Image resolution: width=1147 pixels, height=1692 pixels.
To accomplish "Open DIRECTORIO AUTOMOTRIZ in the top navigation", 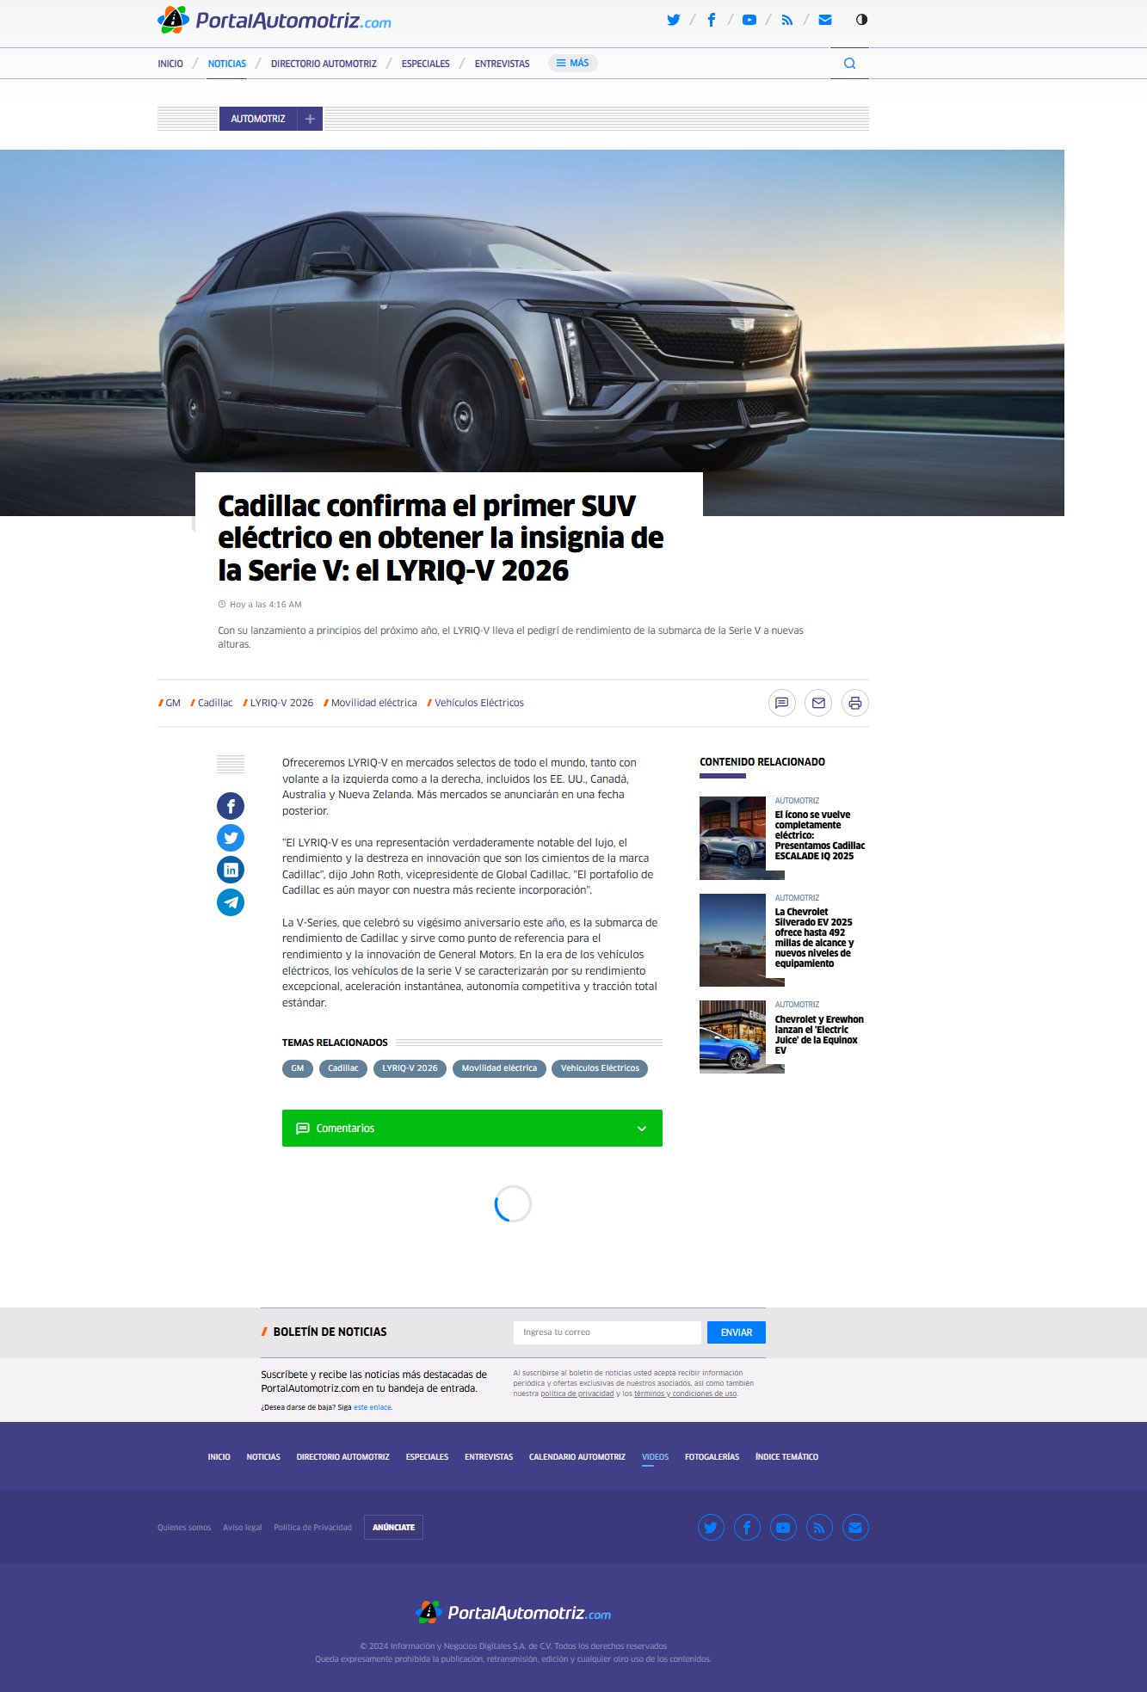I will pyautogui.click(x=324, y=64).
